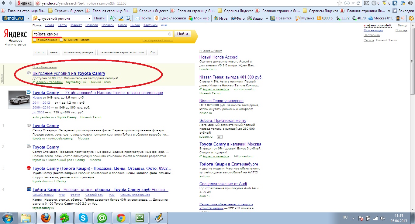
Task: Refine the search with the 'б/у' suggestion
Action: [x=153, y=52]
